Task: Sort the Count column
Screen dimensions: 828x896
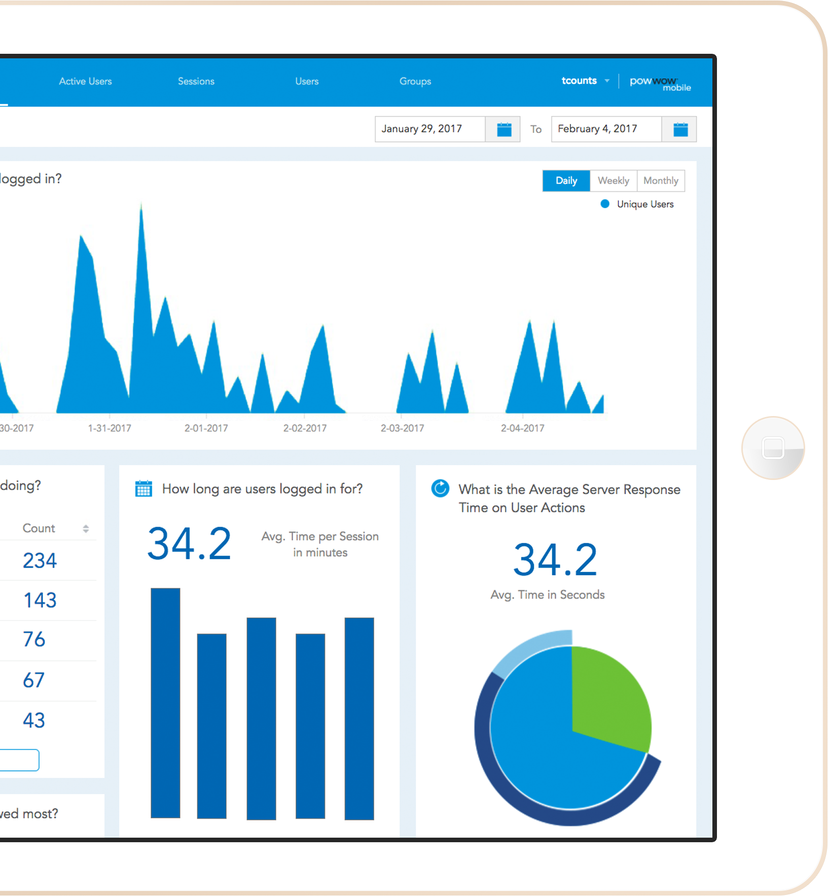Action: [86, 529]
